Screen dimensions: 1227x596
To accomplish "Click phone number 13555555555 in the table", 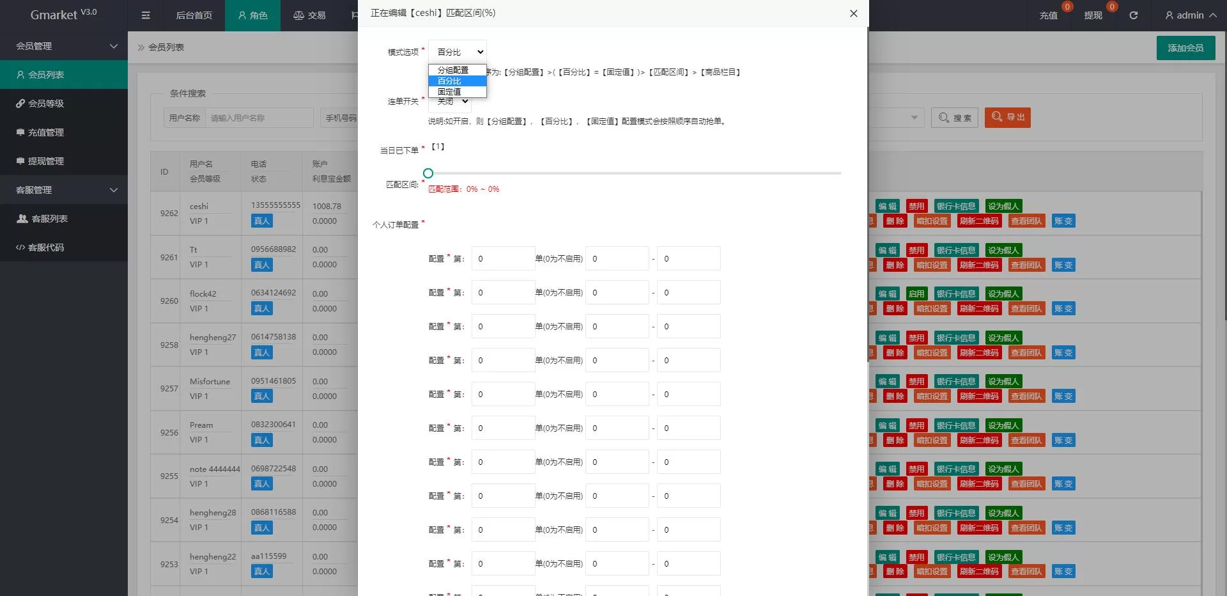I will 275,205.
